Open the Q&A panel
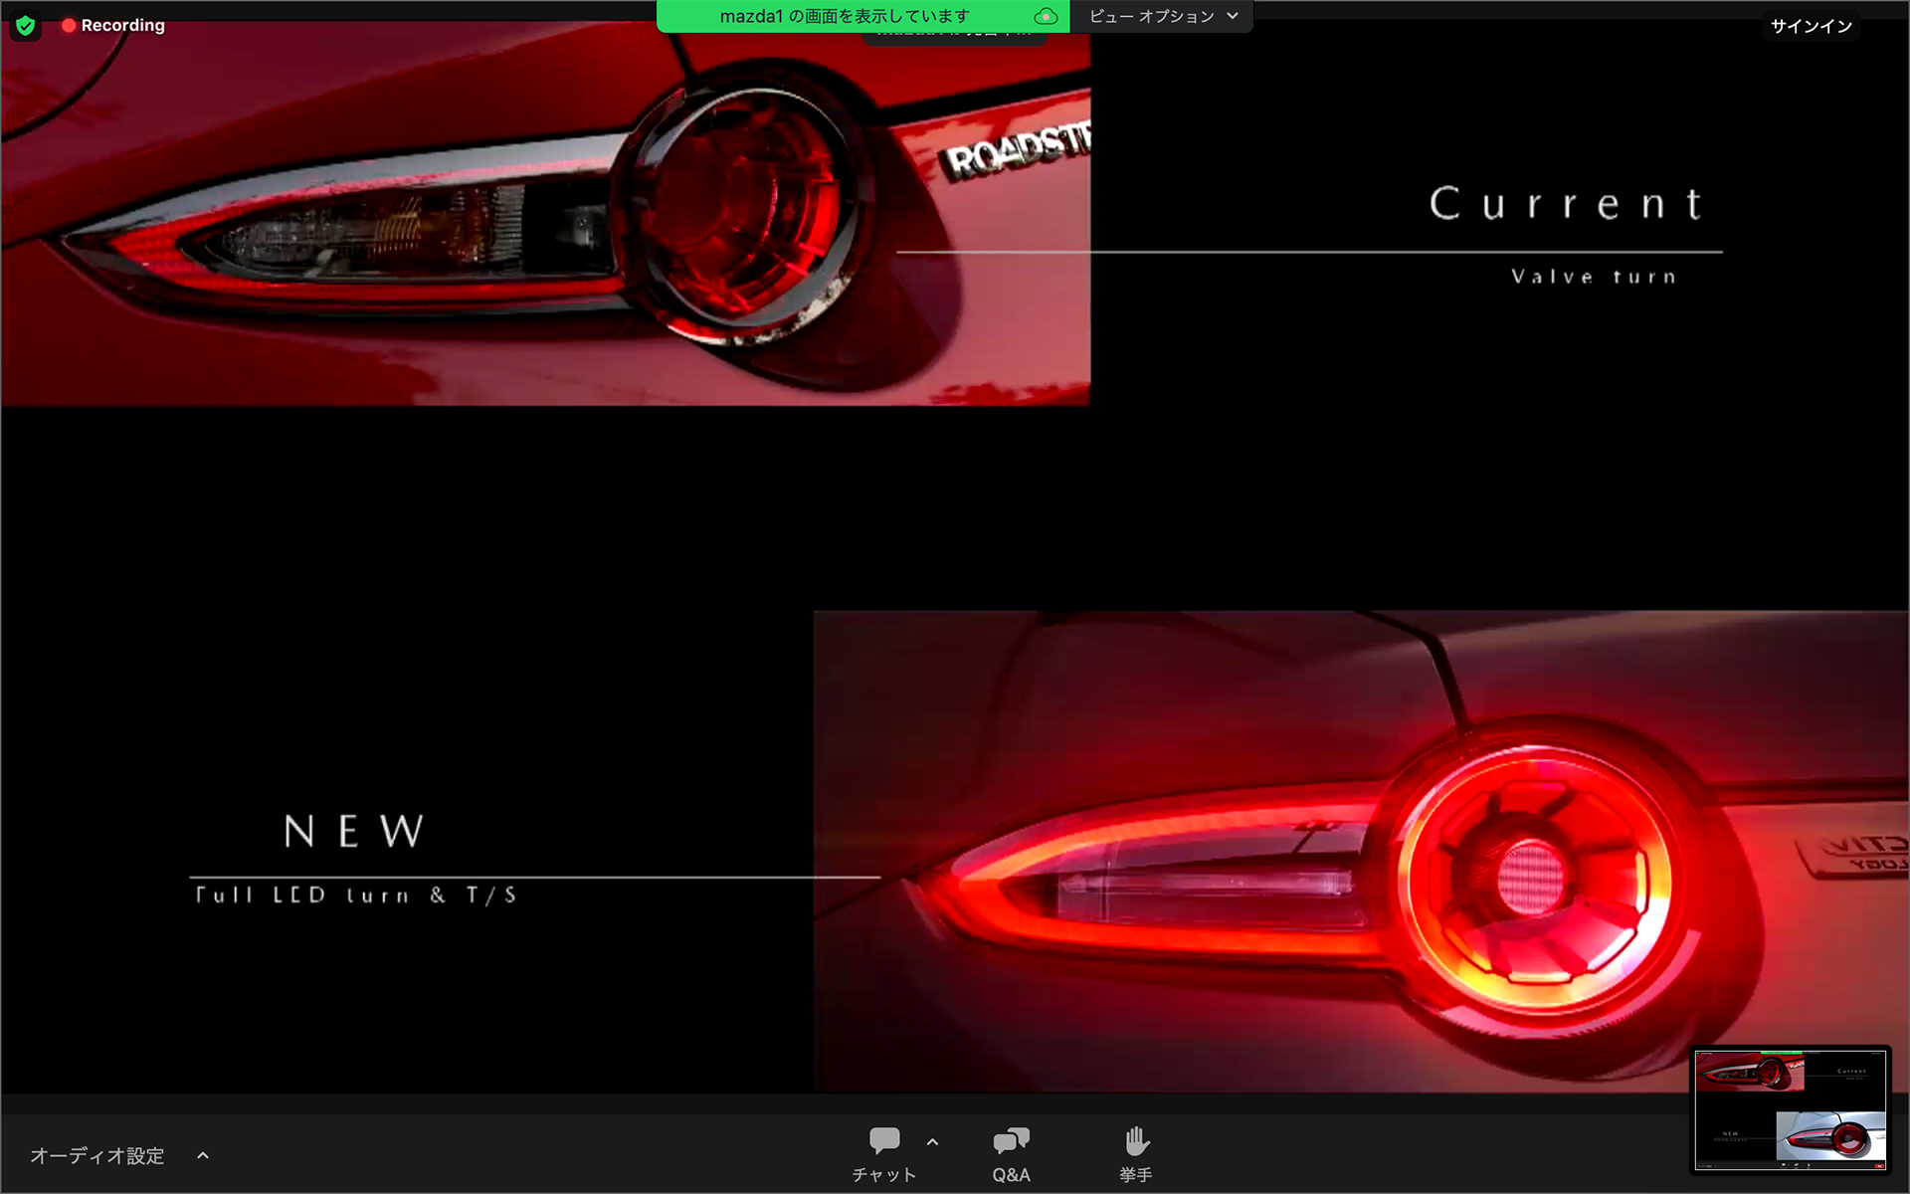Image resolution: width=1910 pixels, height=1194 pixels. 1011,1154
